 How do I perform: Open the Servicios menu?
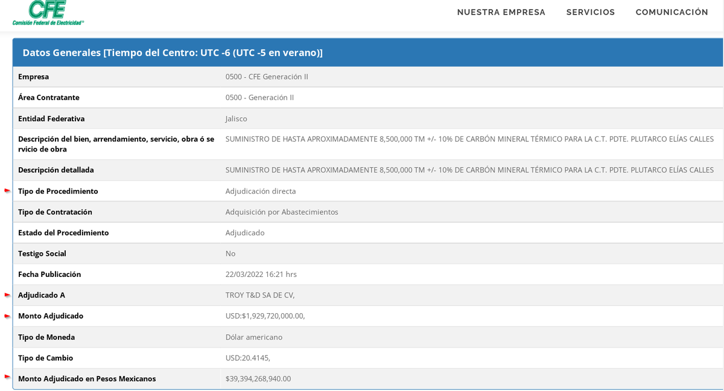coord(591,12)
